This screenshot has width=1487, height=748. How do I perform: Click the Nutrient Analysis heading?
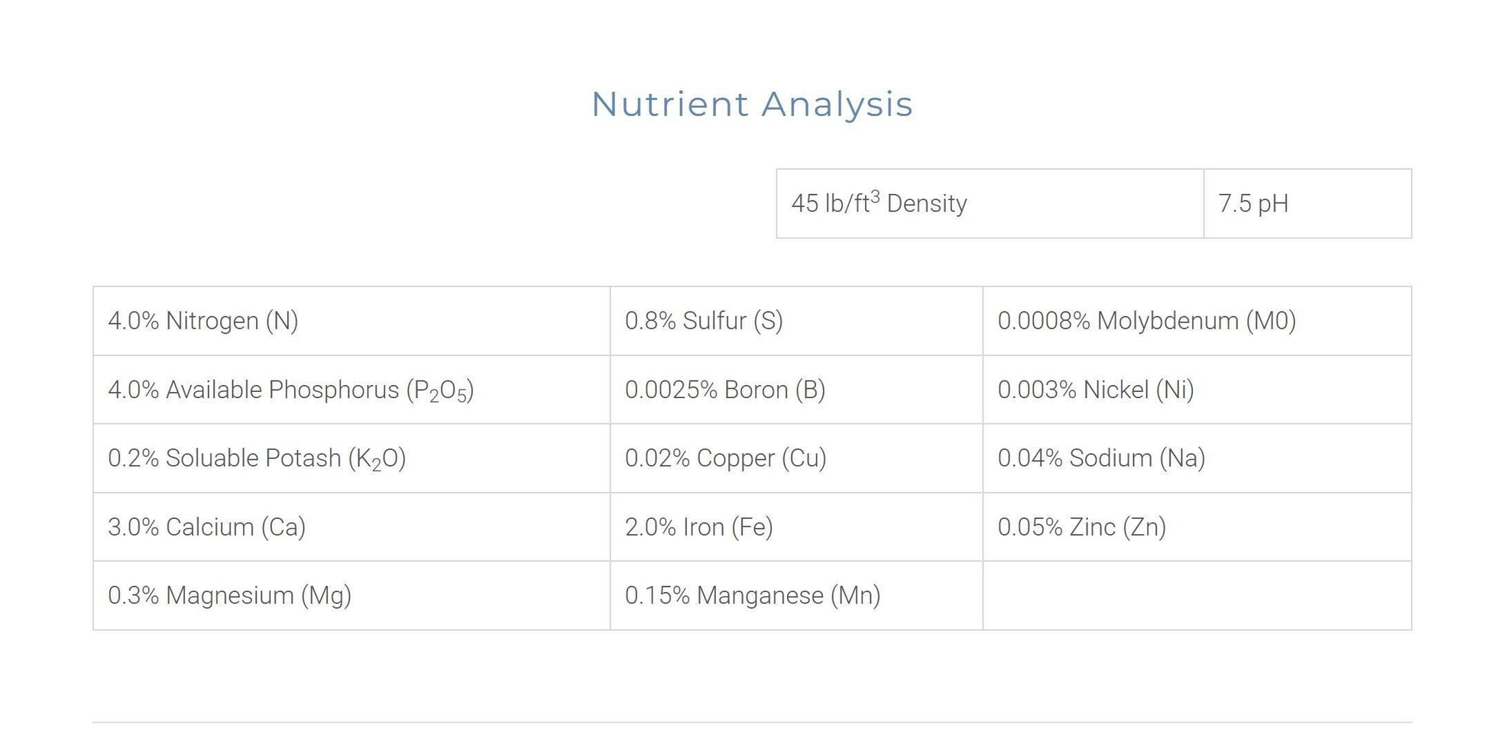pos(752,105)
